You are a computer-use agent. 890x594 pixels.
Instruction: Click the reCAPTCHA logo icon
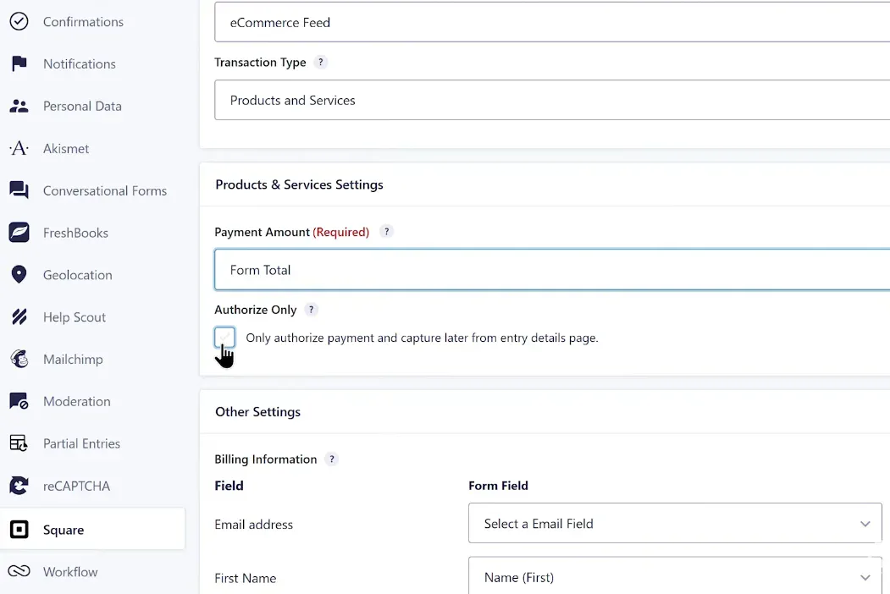pos(19,486)
